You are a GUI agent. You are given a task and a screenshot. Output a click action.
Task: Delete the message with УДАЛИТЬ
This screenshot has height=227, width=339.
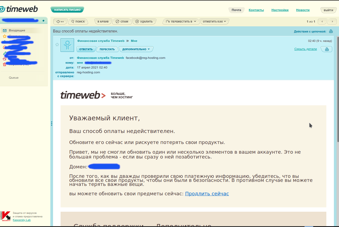144,21
